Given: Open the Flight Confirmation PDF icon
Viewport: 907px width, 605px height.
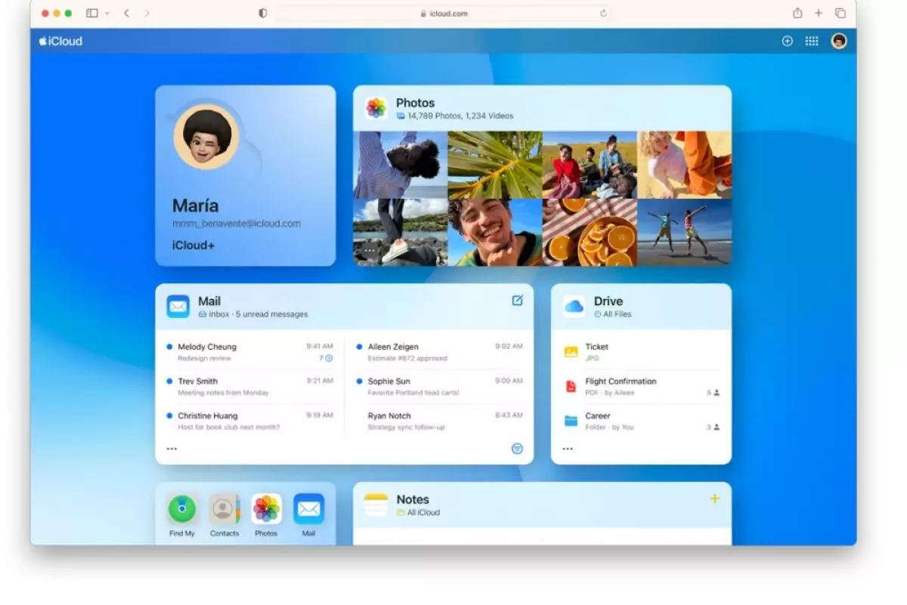Looking at the screenshot, I should (x=571, y=387).
